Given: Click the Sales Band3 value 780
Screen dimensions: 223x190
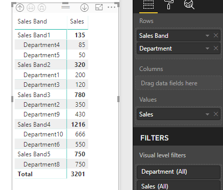Looking at the screenshot, I should click(x=80, y=95).
